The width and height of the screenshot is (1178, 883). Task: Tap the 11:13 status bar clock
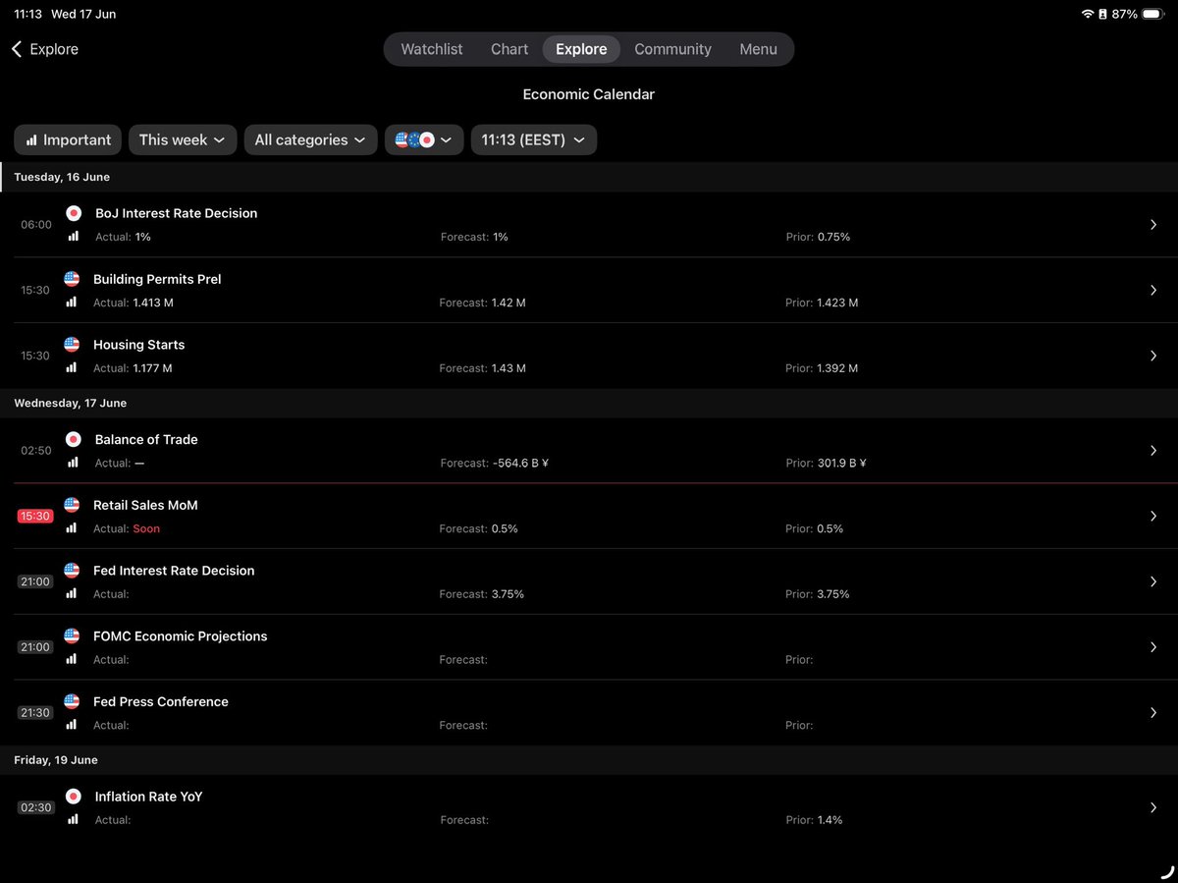click(27, 14)
